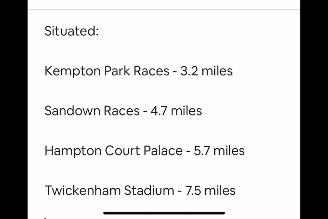Viewport: 328px width, 219px height.
Task: Tap the Twickenham Stadium name
Action: [110, 190]
